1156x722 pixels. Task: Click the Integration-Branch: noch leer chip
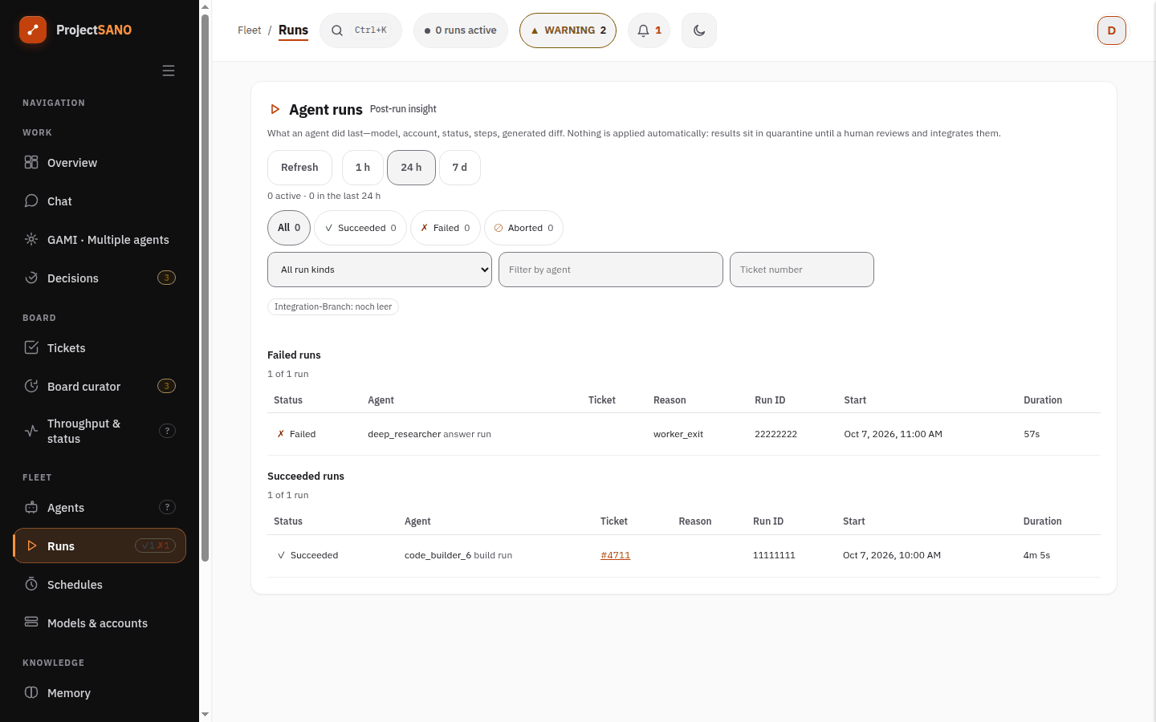[333, 306]
